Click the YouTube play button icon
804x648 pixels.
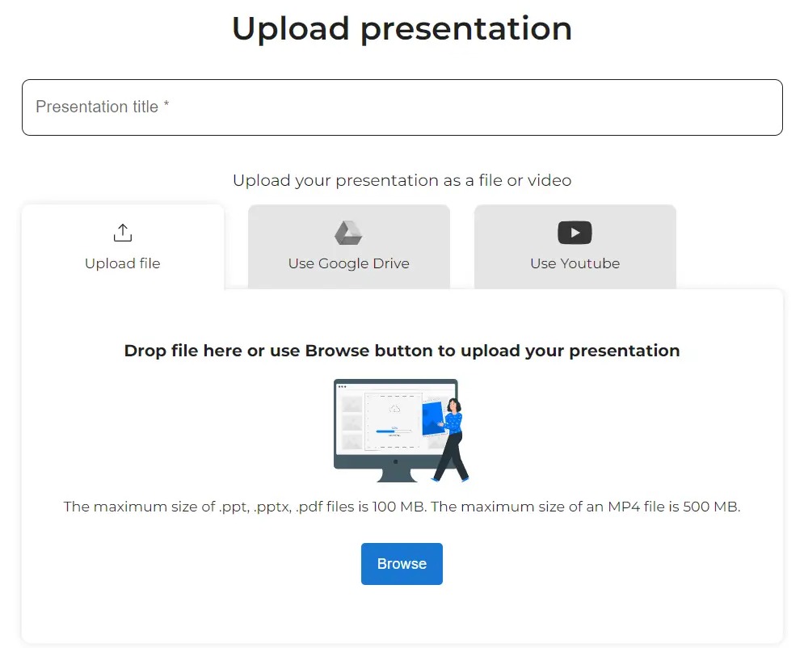[575, 233]
